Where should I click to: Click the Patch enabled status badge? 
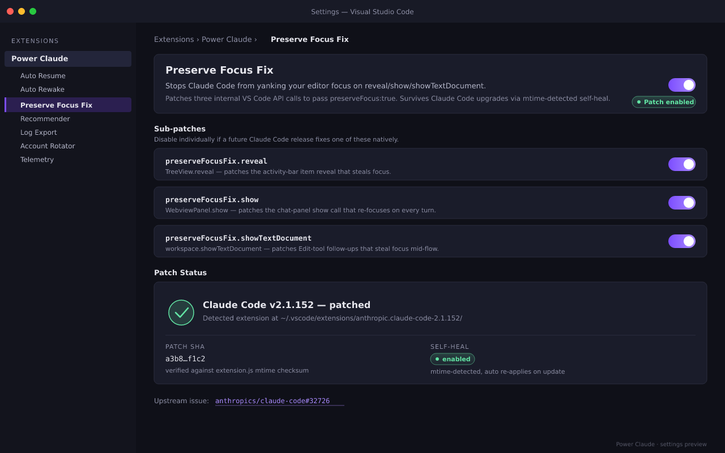(x=664, y=102)
